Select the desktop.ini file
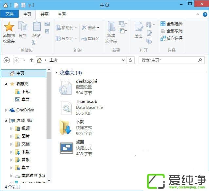 click(86, 81)
